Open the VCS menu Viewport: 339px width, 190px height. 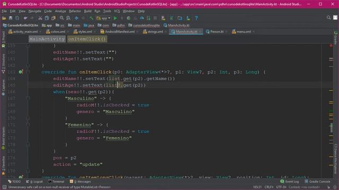click(117, 11)
